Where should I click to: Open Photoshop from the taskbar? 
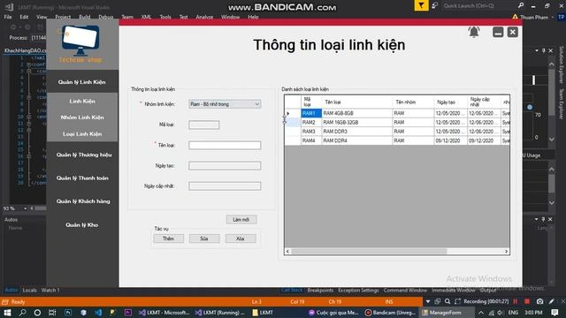pos(68,312)
